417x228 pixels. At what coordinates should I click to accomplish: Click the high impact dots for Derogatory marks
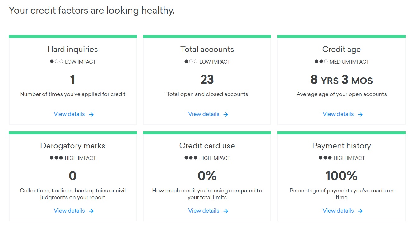tap(56, 158)
